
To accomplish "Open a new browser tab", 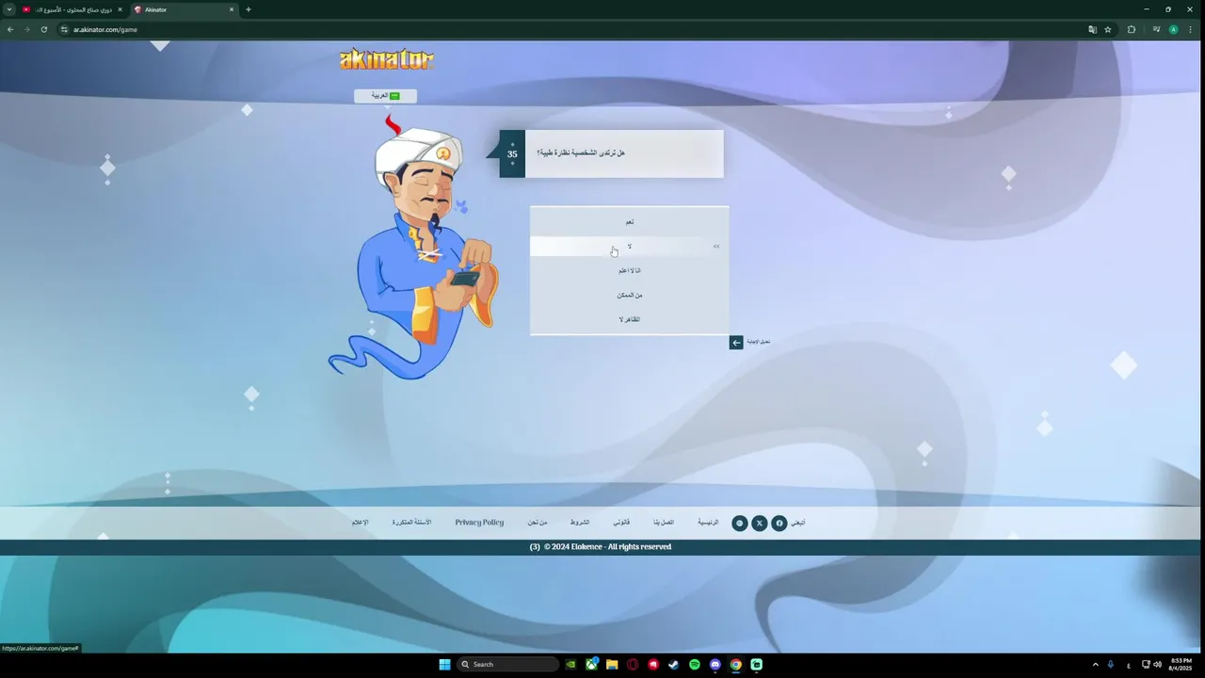I will point(249,9).
